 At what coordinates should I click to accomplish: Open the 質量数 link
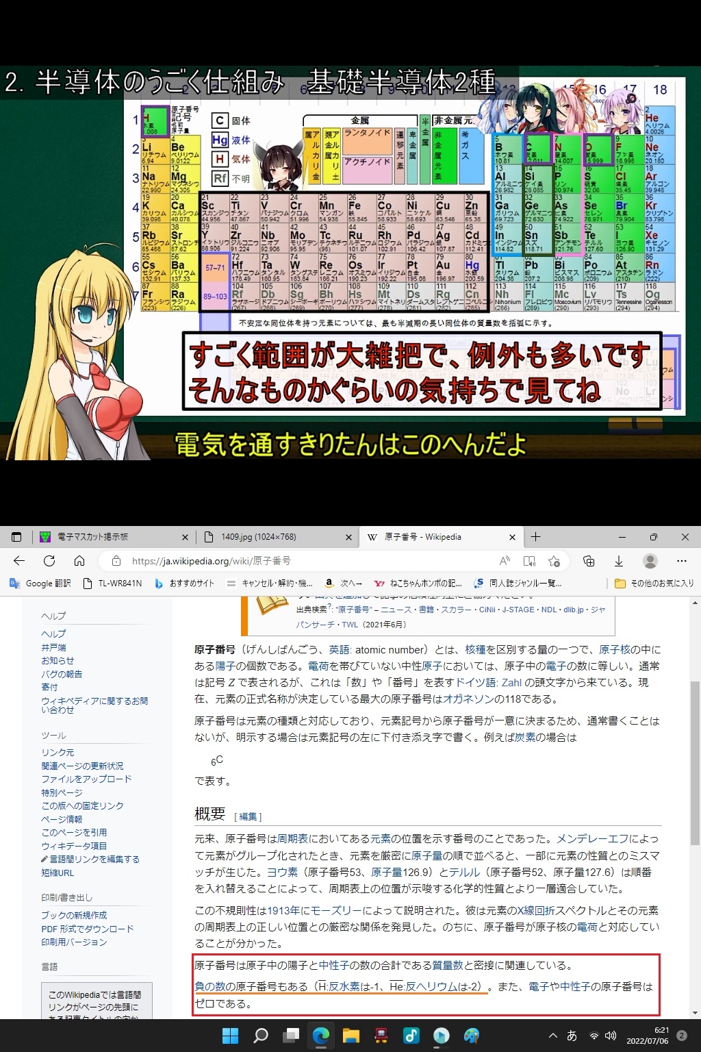[x=448, y=966]
